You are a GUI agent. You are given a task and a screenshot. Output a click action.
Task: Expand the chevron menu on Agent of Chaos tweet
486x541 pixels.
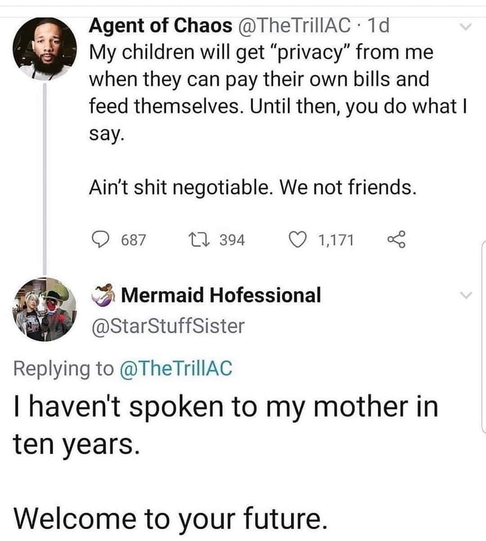[465, 26]
